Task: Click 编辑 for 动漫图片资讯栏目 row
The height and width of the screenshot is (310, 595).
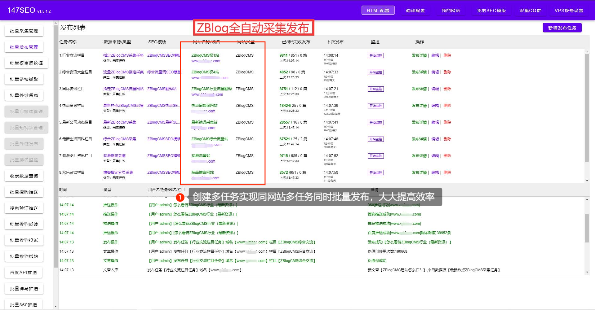Action: 435,156
